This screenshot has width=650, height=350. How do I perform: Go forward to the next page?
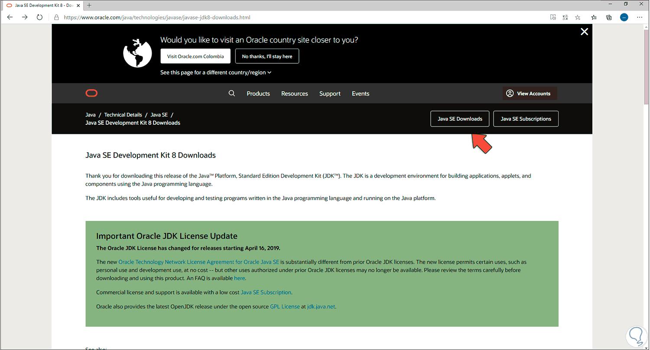25,17
